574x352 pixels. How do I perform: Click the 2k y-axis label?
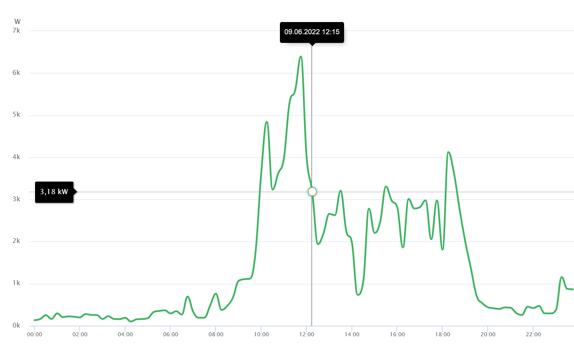pos(17,241)
